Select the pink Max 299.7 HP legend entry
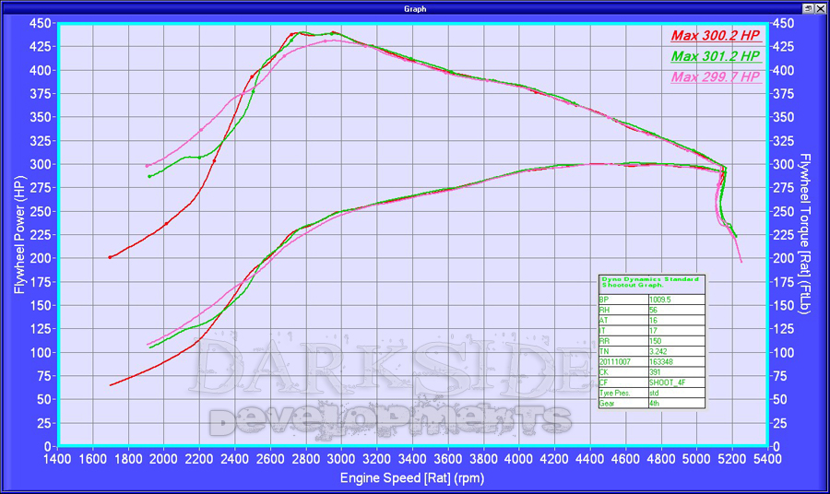The image size is (830, 494). (716, 77)
